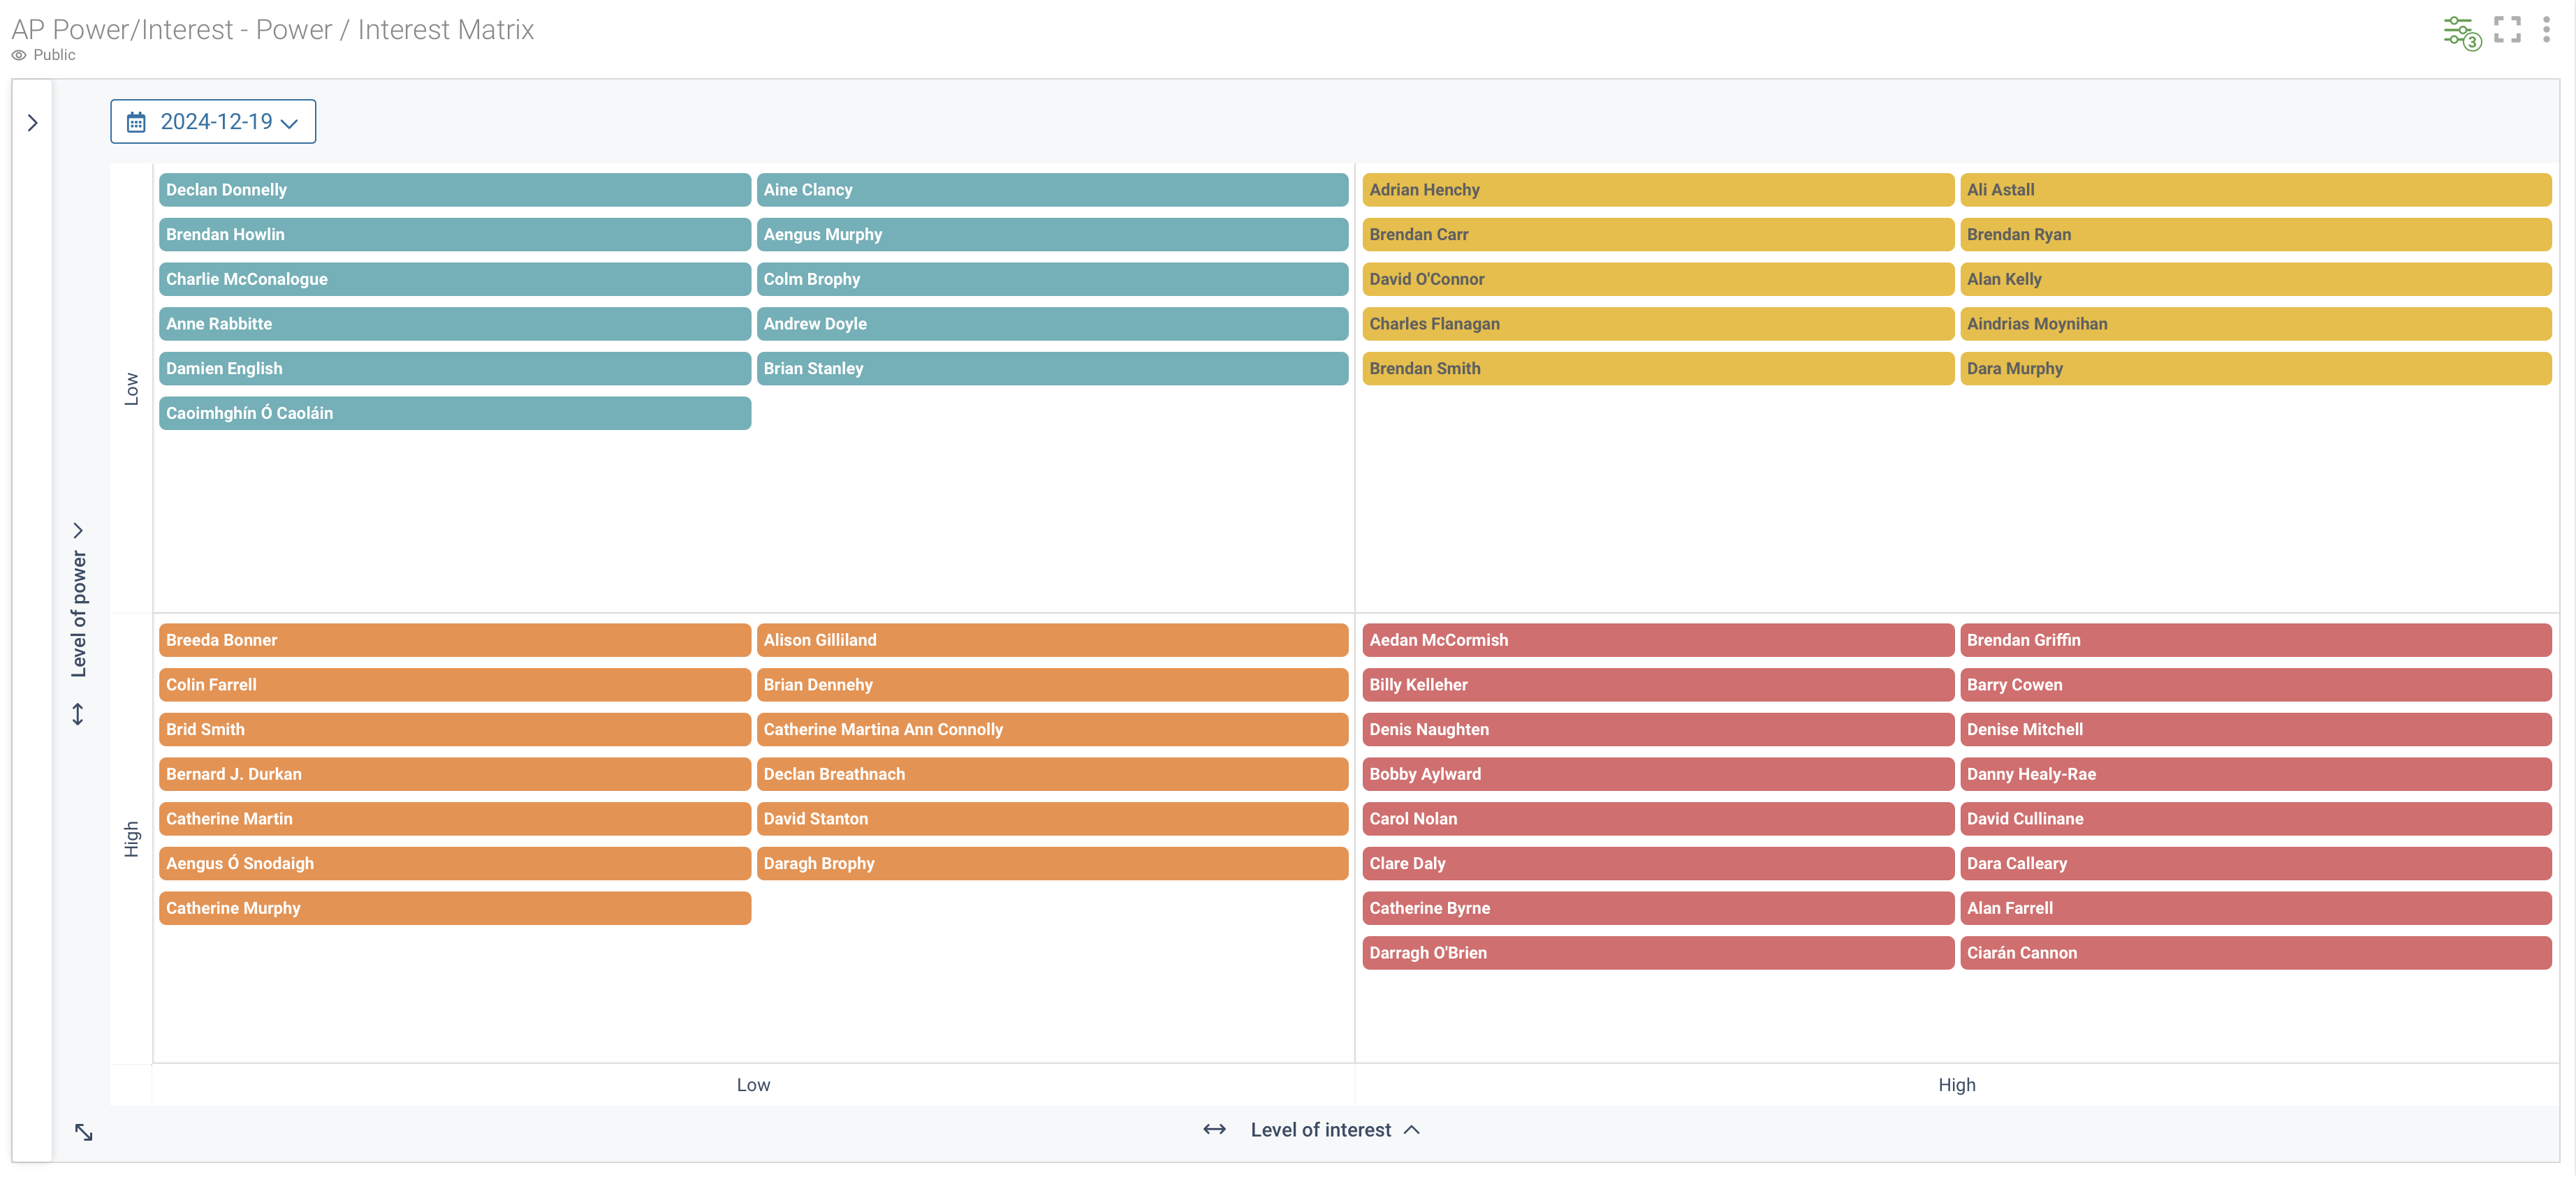Image resolution: width=2576 pixels, height=1177 pixels.
Task: Click the horizontal double-arrow beside Level of interest
Action: point(1214,1129)
